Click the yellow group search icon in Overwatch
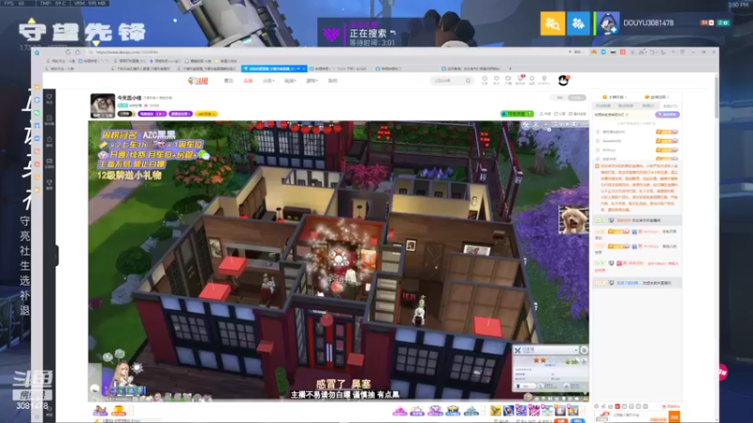 553,23
